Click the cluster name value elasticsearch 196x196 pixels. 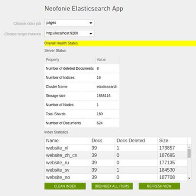(x=107, y=87)
